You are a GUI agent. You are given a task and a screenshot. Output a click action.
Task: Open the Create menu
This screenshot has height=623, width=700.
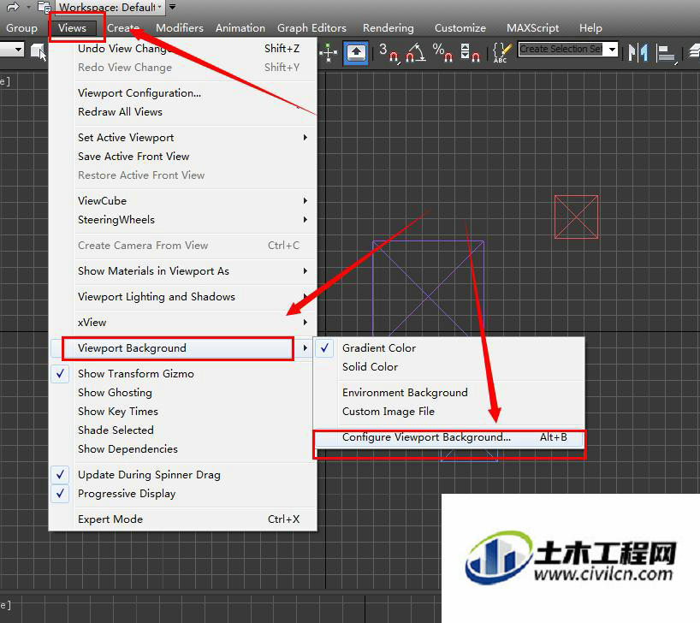(122, 28)
